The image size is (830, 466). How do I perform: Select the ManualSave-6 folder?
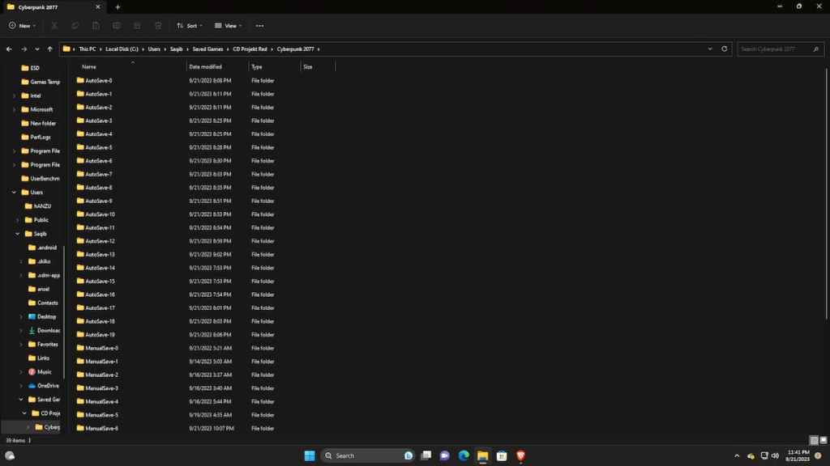click(x=101, y=429)
